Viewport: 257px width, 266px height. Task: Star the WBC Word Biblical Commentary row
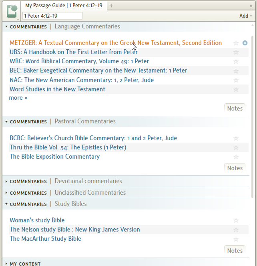236,61
